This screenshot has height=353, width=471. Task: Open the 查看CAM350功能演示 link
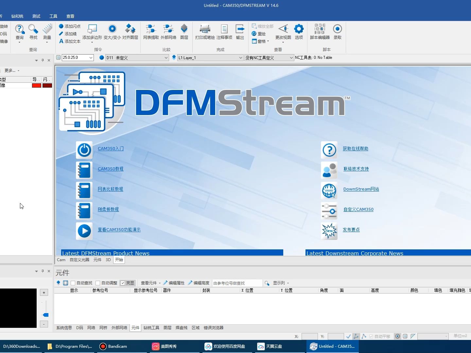tap(119, 230)
